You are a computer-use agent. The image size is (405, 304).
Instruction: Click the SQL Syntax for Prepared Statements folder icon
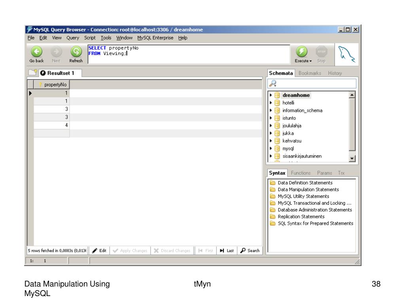click(273, 223)
